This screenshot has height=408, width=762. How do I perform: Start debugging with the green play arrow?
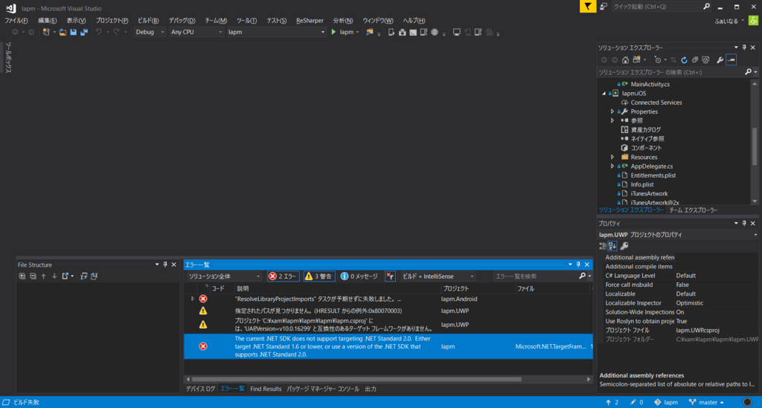333,32
